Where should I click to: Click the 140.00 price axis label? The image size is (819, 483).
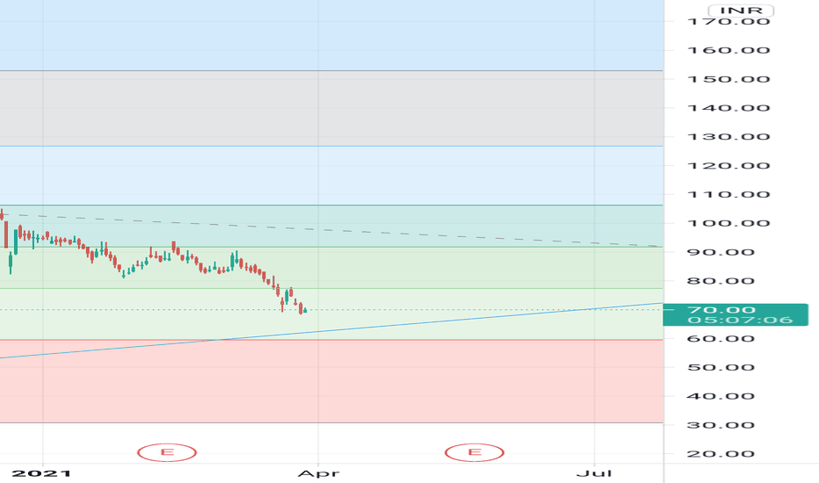pyautogui.click(x=728, y=108)
